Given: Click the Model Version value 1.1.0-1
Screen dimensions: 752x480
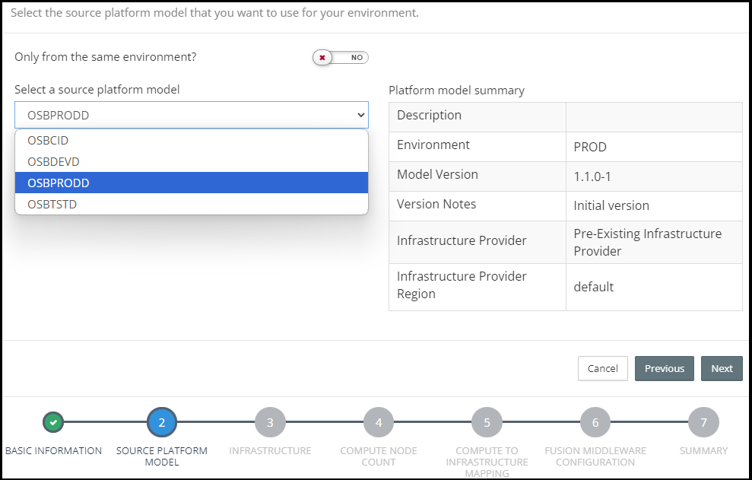Looking at the screenshot, I should [592, 176].
